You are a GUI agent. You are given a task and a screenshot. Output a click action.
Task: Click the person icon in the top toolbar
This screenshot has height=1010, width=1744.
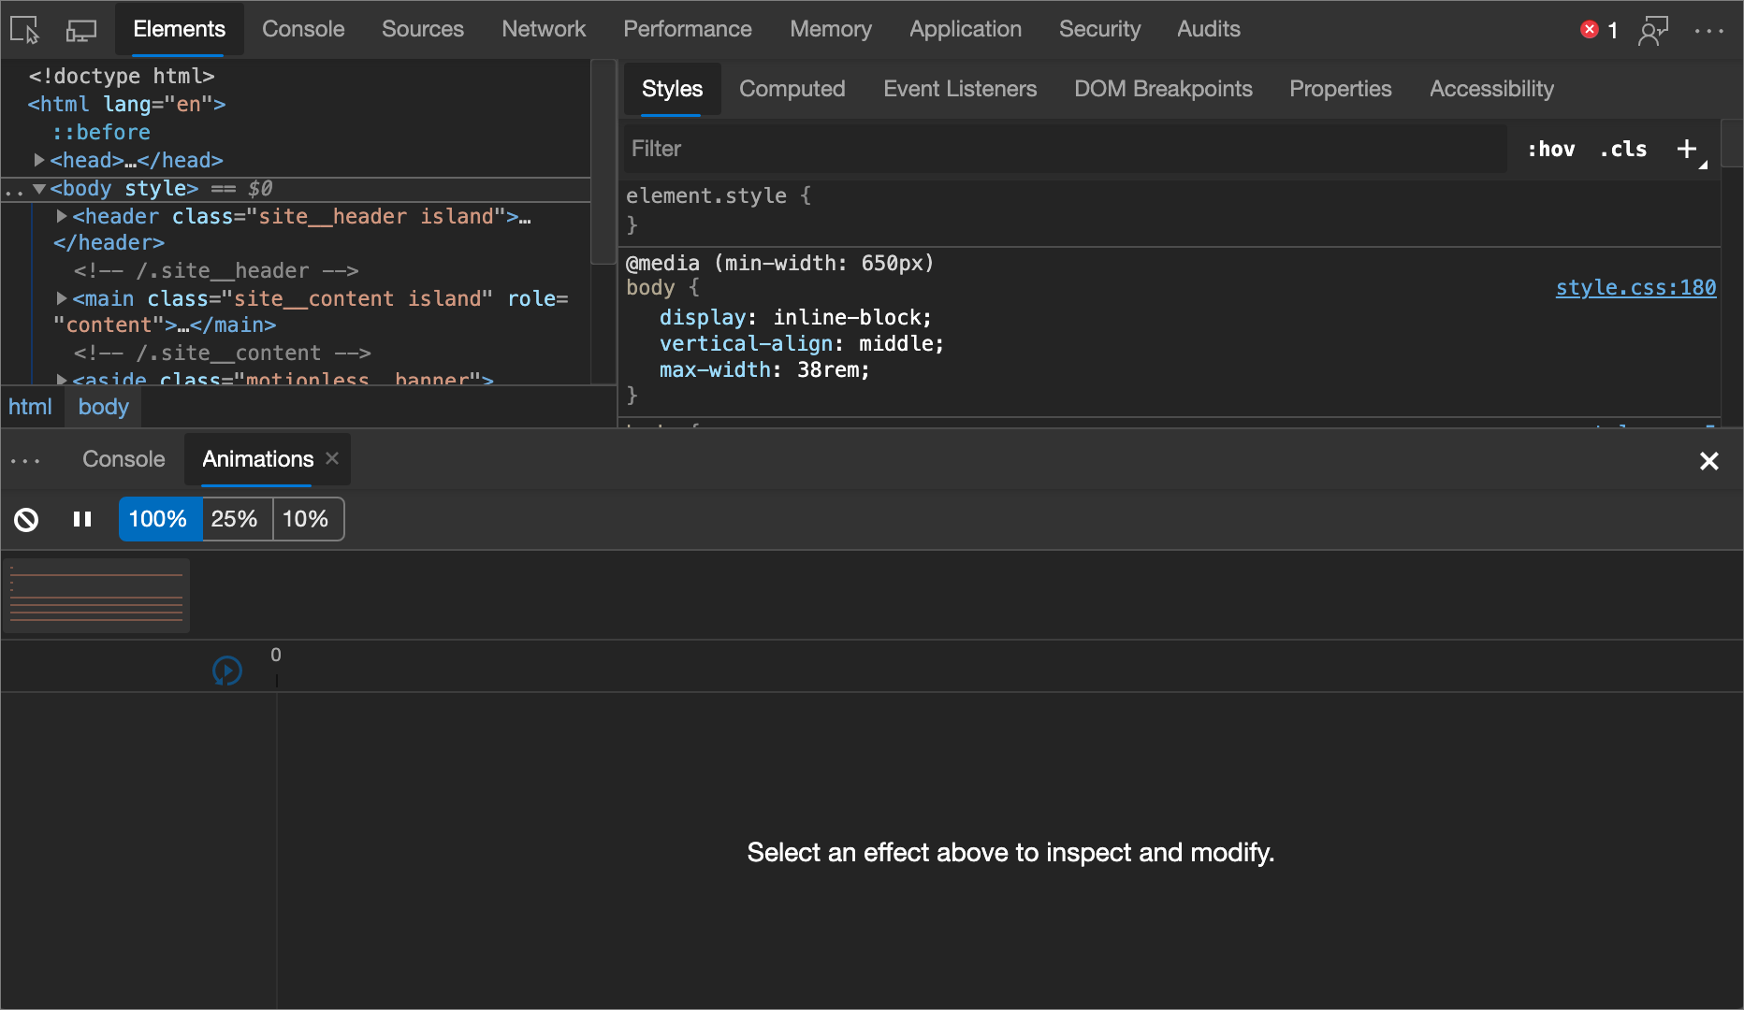(1653, 29)
